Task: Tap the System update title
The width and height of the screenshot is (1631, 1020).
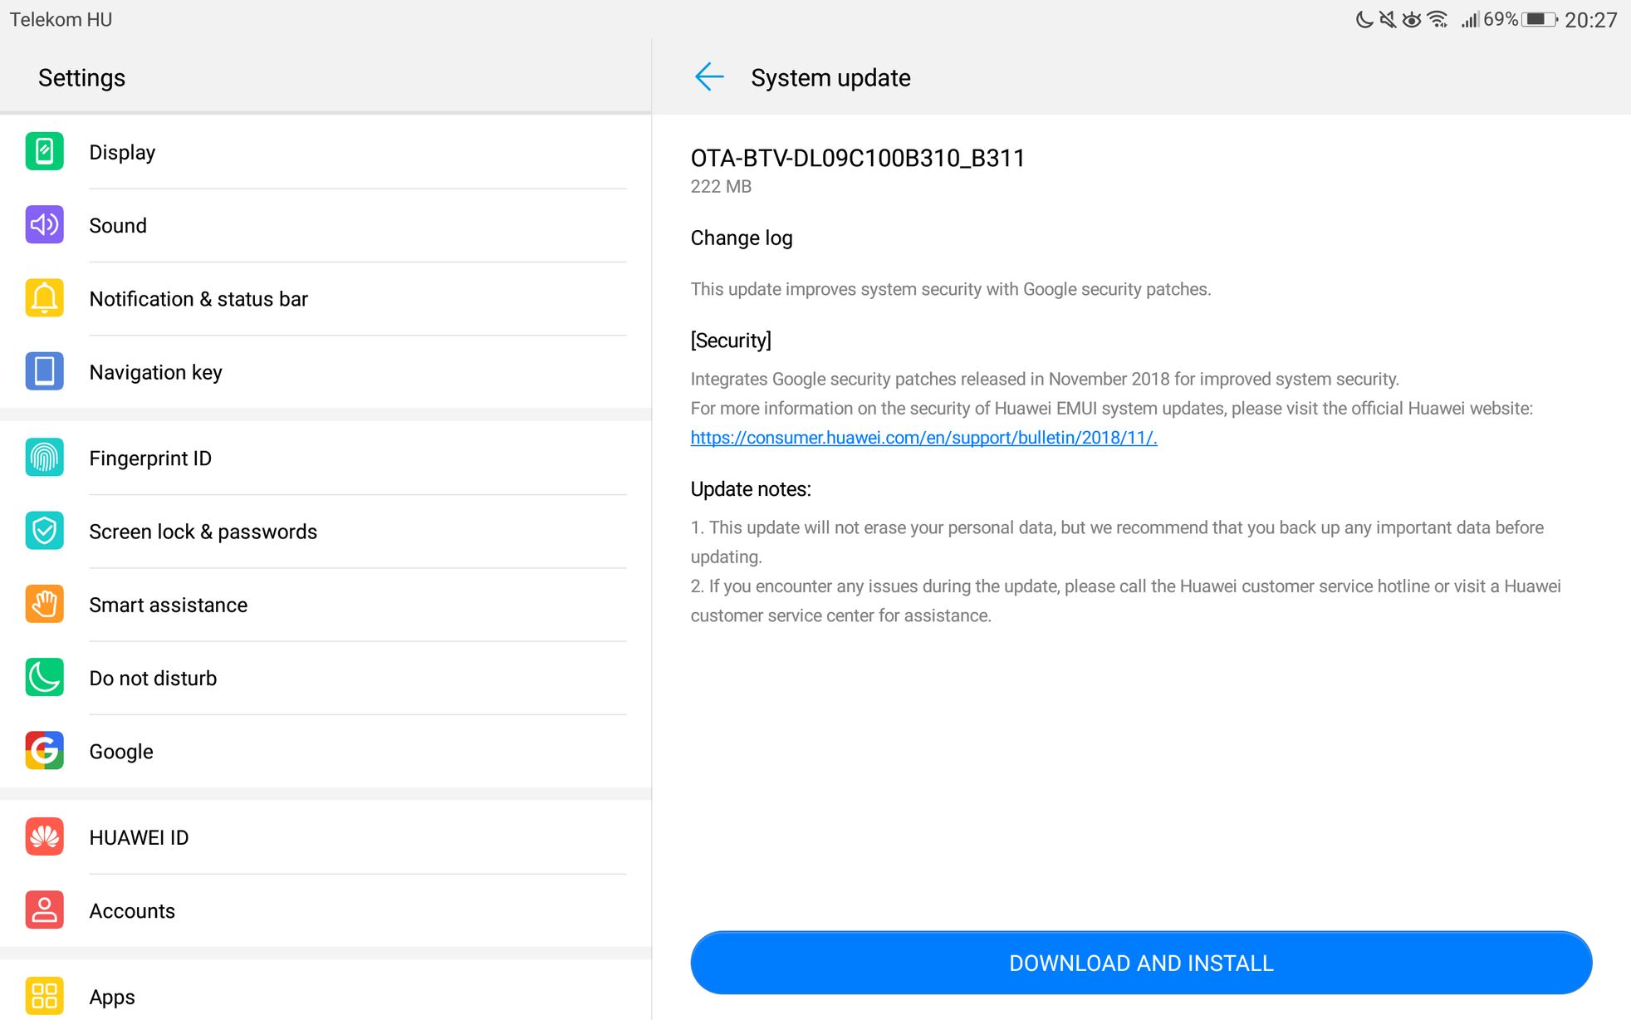Action: point(830,77)
